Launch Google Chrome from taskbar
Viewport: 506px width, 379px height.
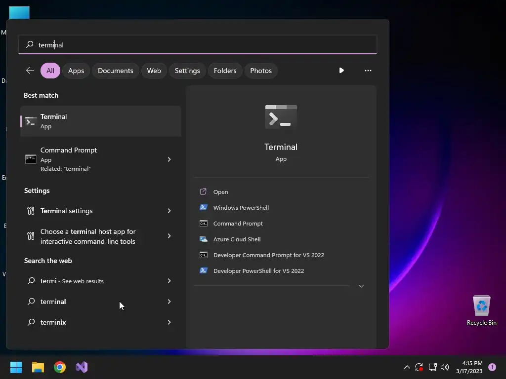[60, 367]
